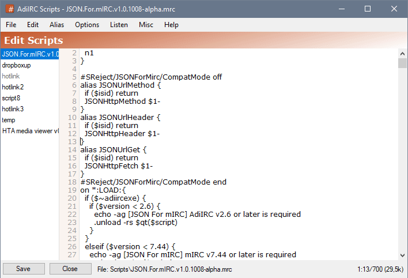
Task: Select the dropboxup script
Action: (16, 65)
